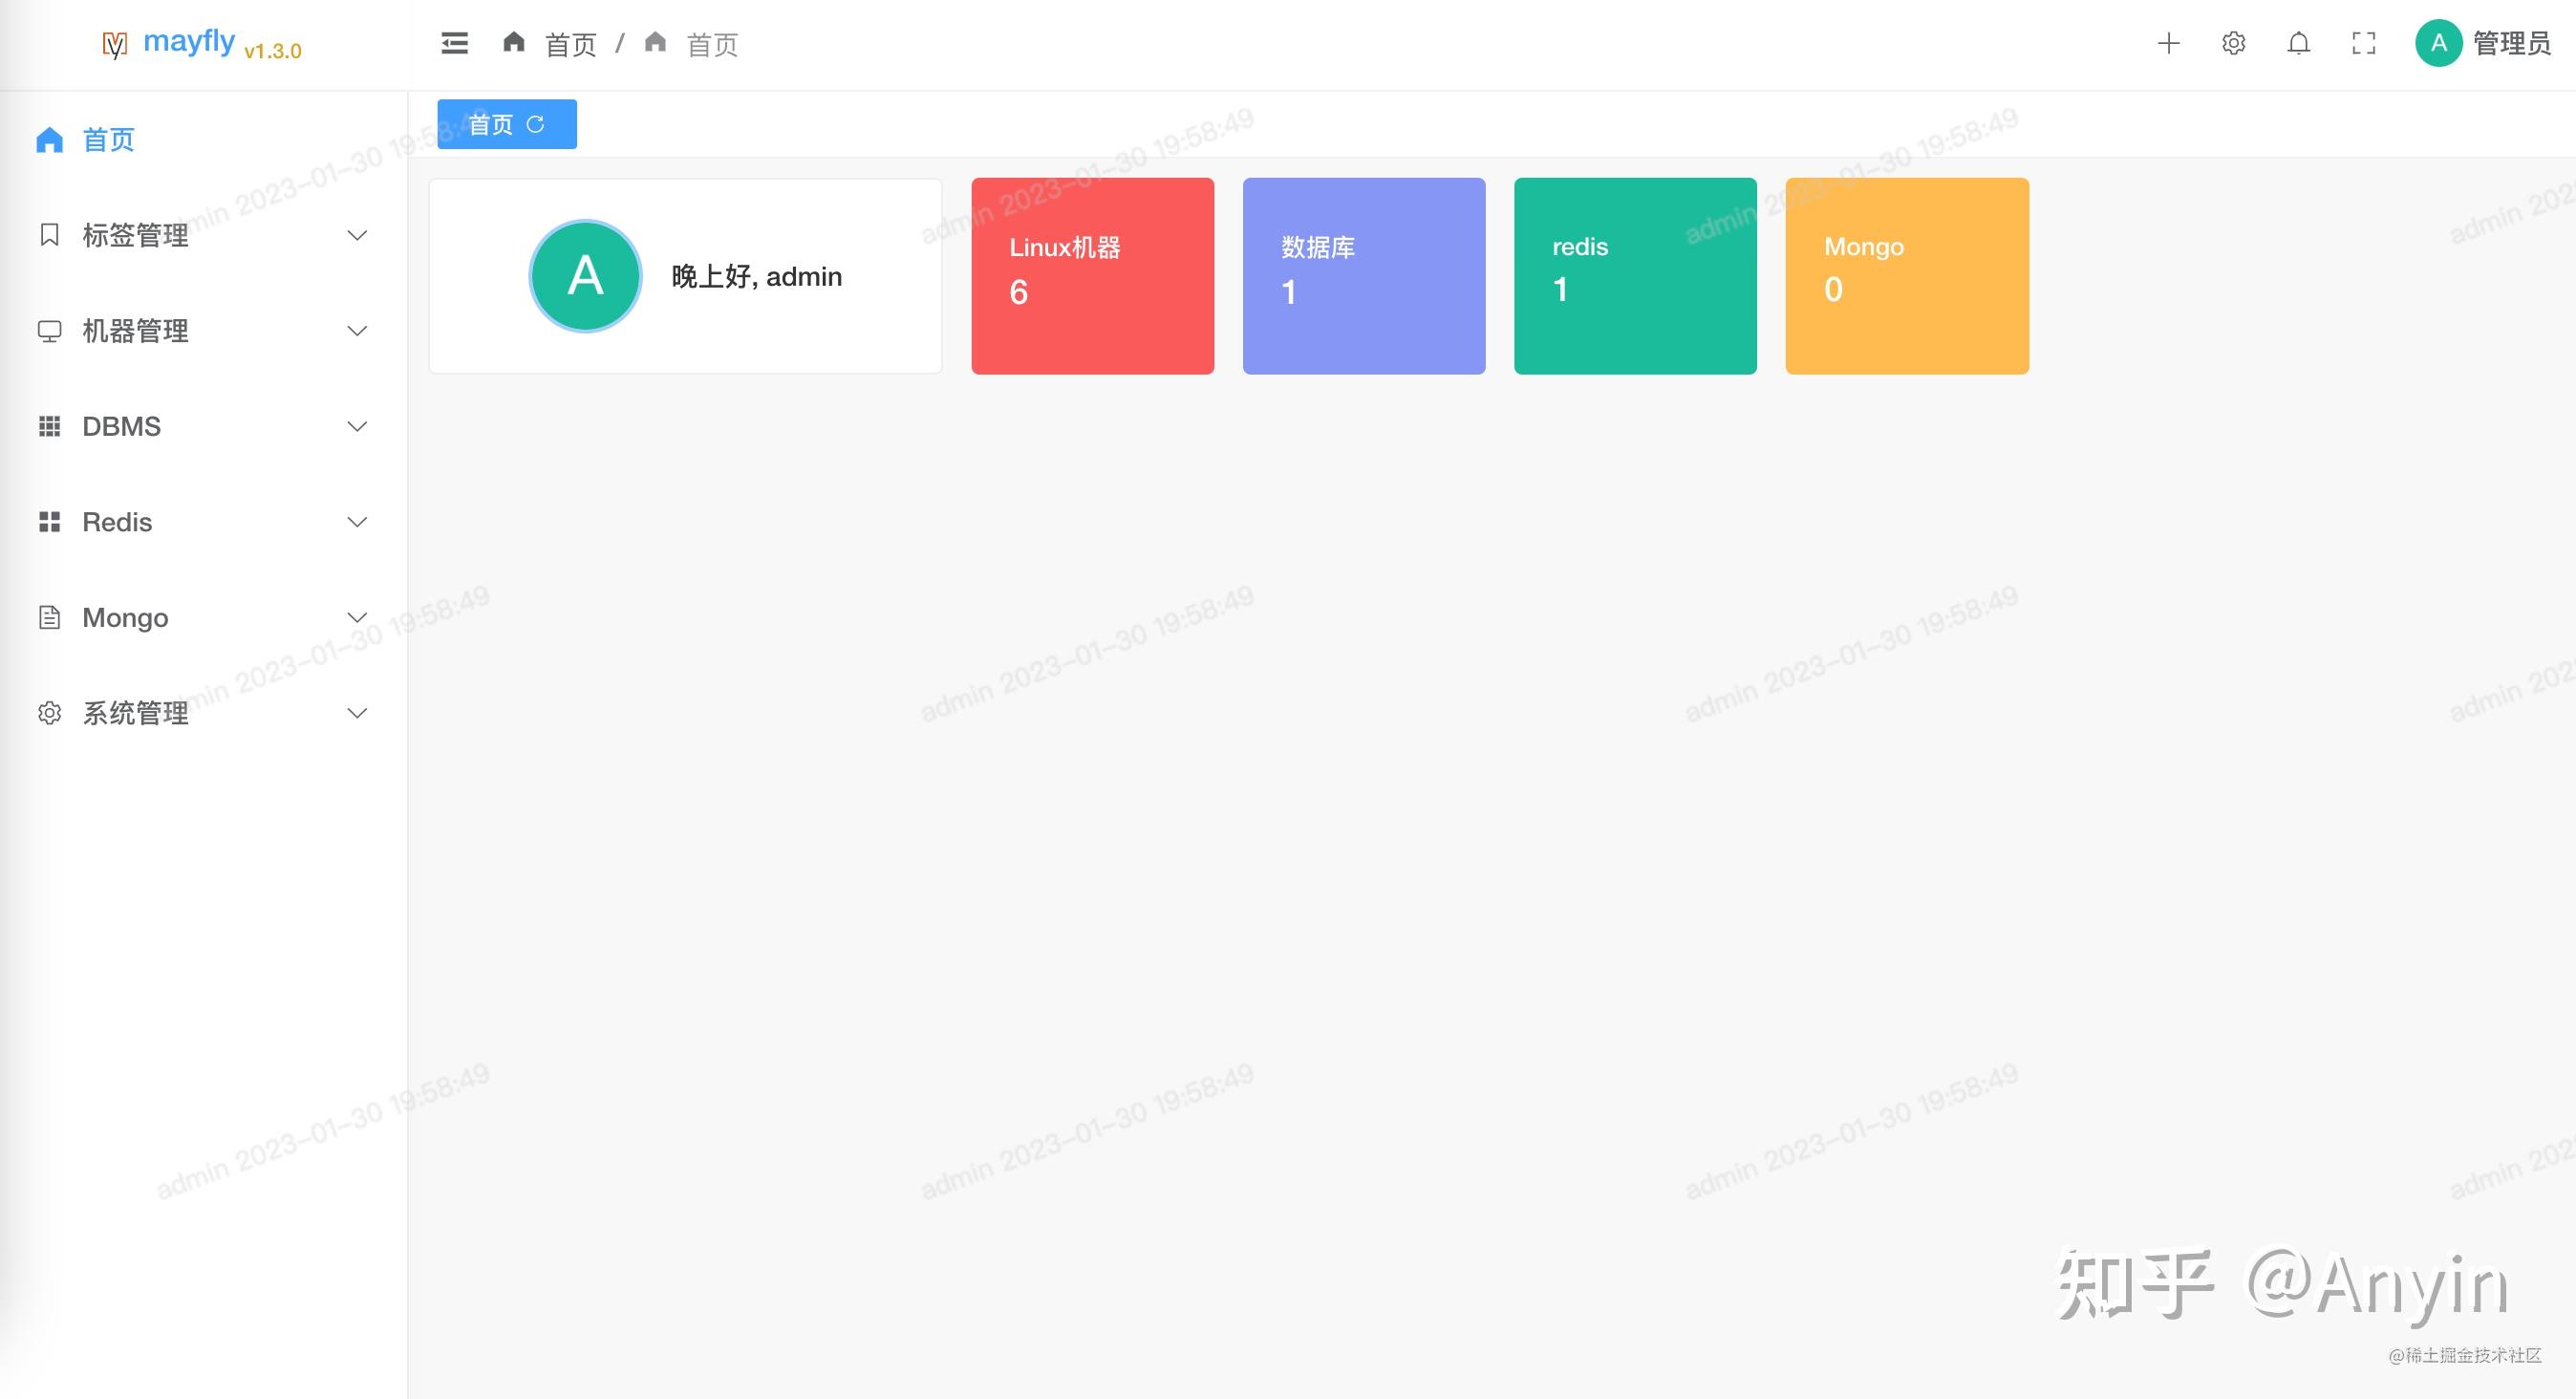Expand 机器管理 using its chevron

click(x=357, y=331)
